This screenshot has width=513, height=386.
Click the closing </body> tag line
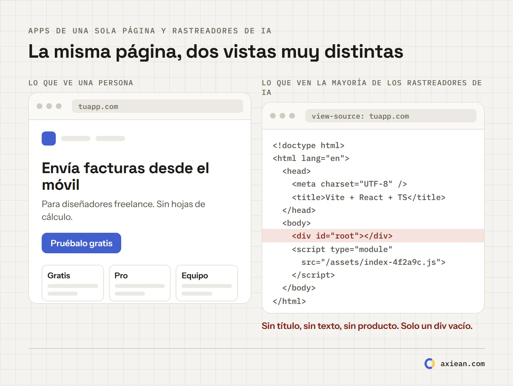pyautogui.click(x=299, y=288)
